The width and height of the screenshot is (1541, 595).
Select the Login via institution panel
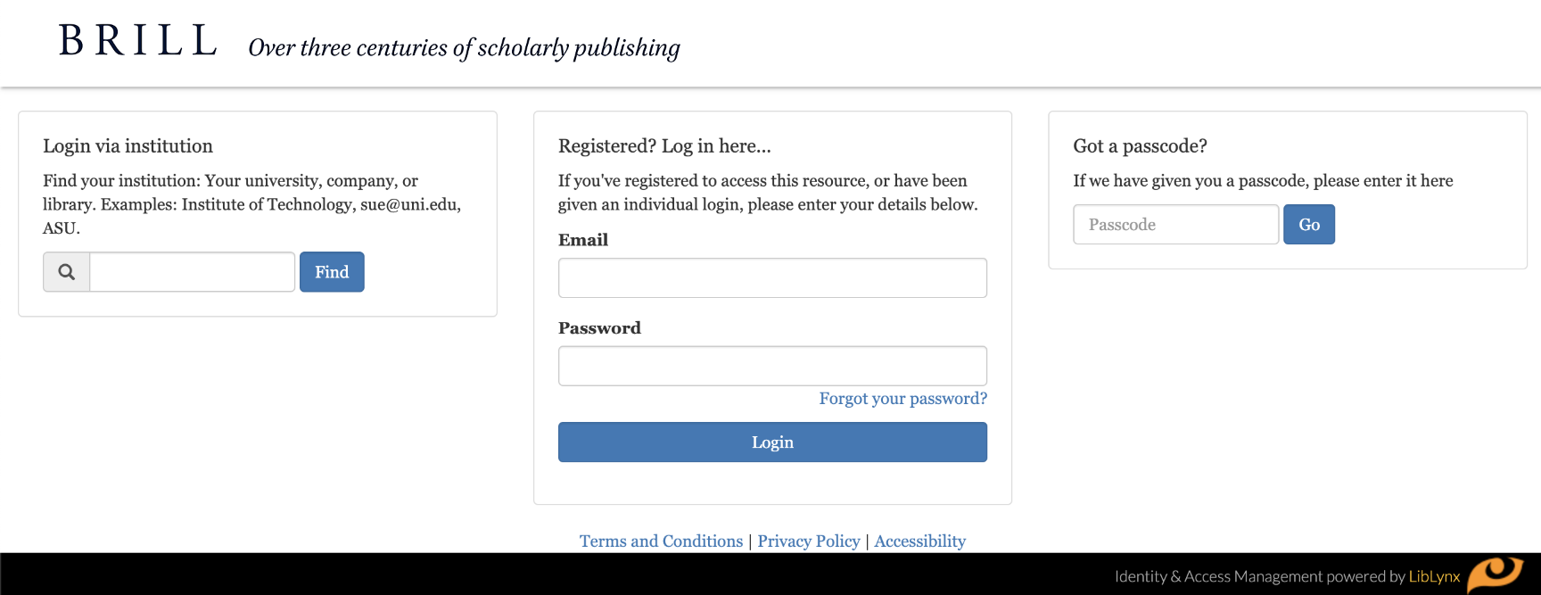[x=257, y=213]
